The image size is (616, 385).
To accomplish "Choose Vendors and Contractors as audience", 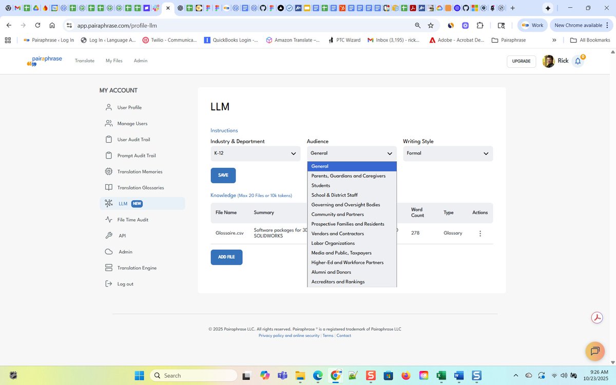I will point(338,233).
